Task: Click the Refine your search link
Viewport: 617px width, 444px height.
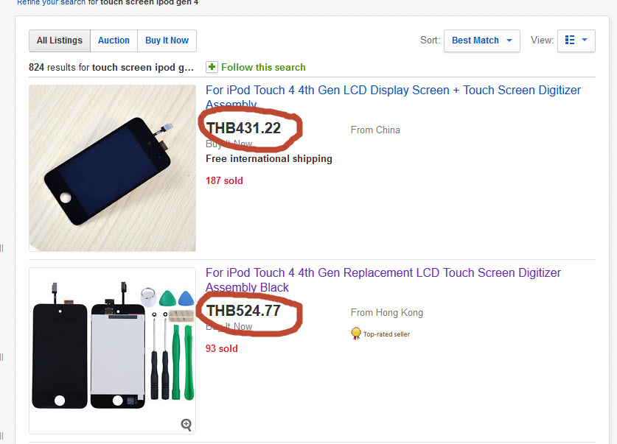Action: 46,2
